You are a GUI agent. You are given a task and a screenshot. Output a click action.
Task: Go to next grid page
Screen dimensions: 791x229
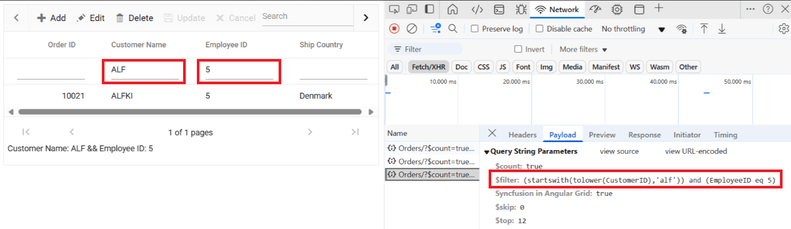pyautogui.click(x=310, y=132)
